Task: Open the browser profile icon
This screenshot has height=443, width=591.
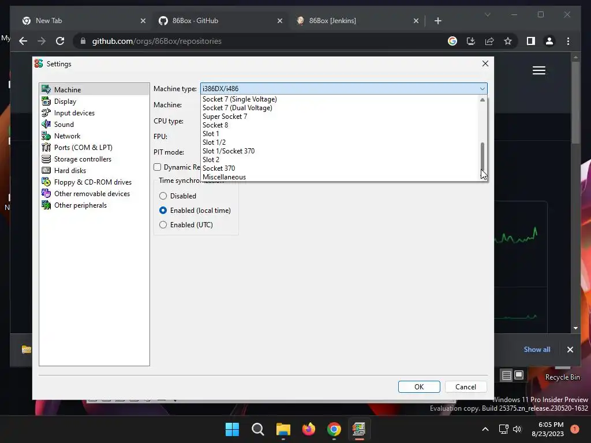Action: tap(549, 41)
